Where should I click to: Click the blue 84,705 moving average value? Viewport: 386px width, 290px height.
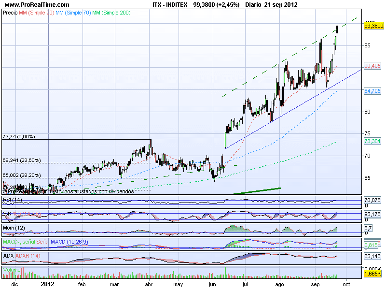pos(372,91)
